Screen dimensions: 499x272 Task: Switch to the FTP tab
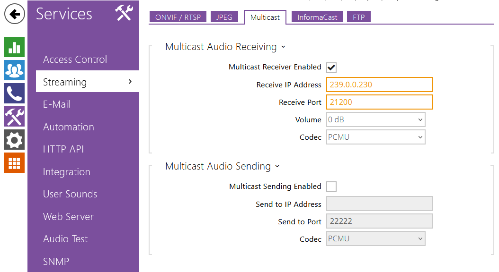(x=359, y=17)
